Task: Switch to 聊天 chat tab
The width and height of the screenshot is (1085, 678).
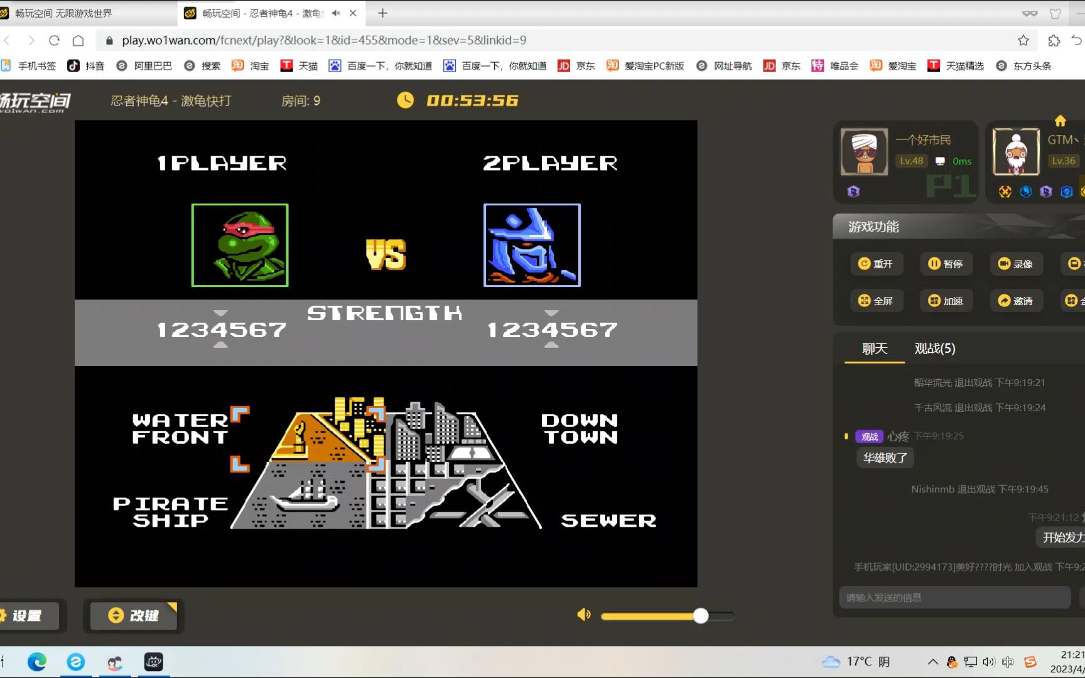Action: click(875, 348)
